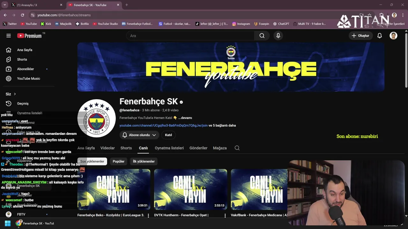Select the Son yüklenenler filter chip

click(x=92, y=161)
